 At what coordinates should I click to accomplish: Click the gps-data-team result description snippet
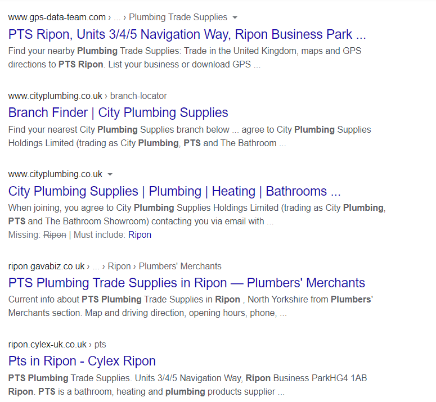tap(185, 58)
